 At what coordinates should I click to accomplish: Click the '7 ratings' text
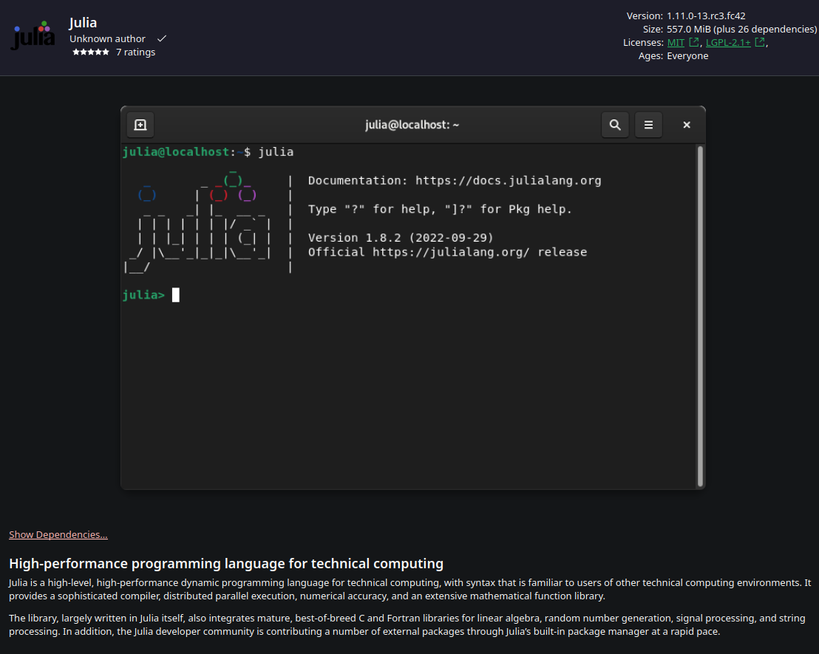tap(135, 52)
